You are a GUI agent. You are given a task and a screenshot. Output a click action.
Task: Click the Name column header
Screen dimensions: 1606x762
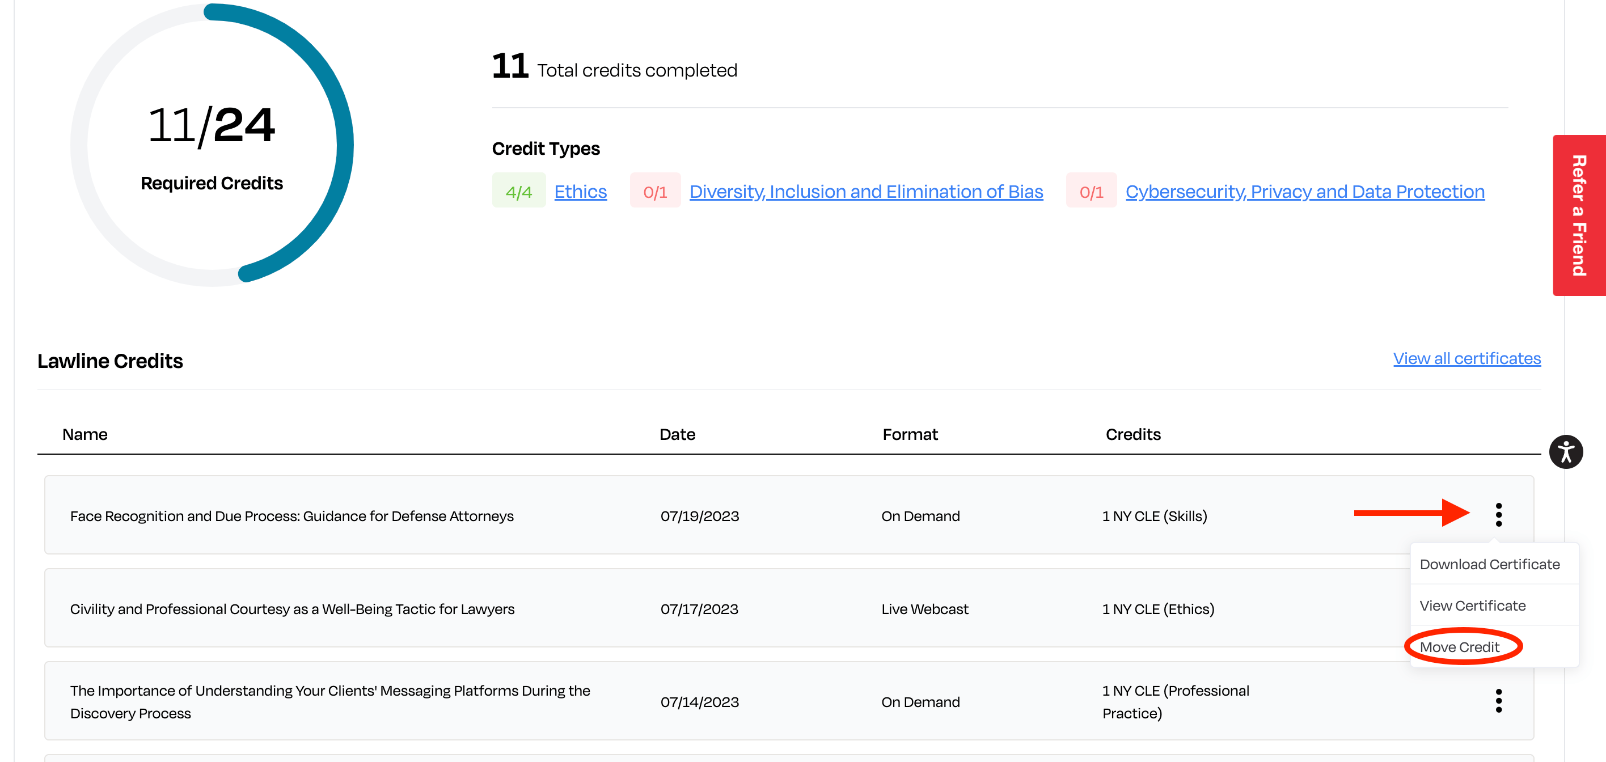coord(84,434)
